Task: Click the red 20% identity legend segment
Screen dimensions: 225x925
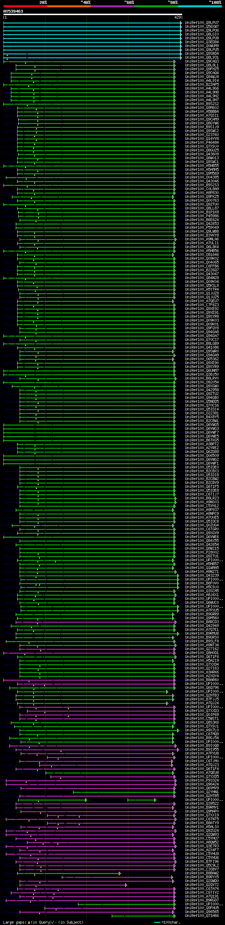Action: tap(25, 6)
